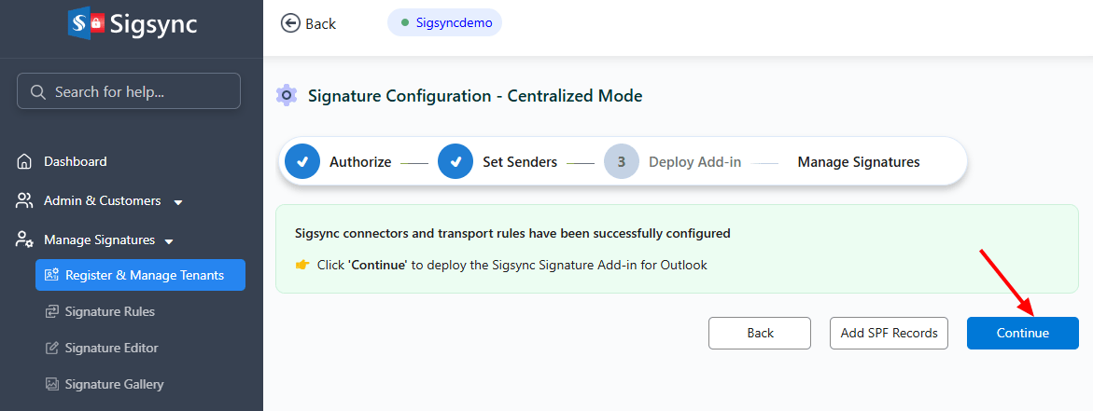Screen dimensions: 1093x411
Task: Click the Signature Editor pencil icon
Action: click(x=52, y=348)
